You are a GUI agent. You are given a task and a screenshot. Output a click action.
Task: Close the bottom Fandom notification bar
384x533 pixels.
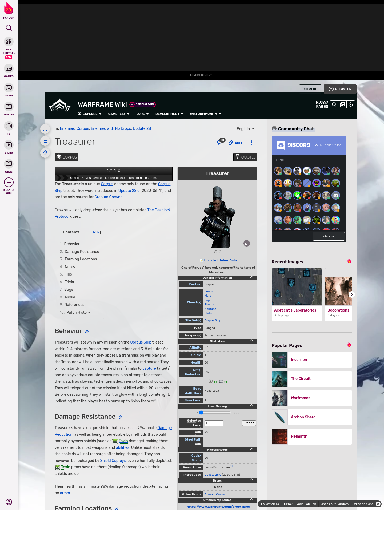[x=378, y=504]
